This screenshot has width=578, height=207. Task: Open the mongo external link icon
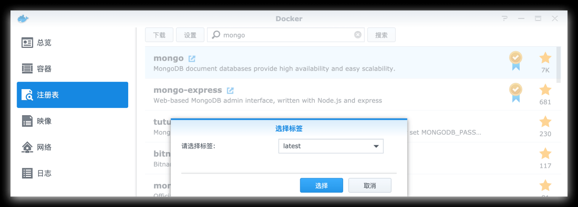pos(192,58)
